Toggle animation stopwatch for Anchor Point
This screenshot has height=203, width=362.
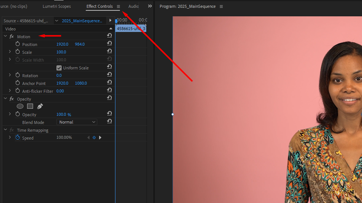click(x=17, y=83)
